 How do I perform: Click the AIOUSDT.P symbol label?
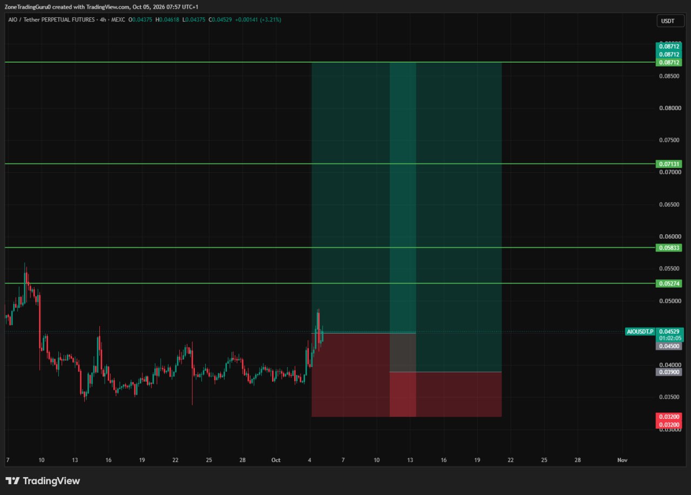click(x=640, y=331)
